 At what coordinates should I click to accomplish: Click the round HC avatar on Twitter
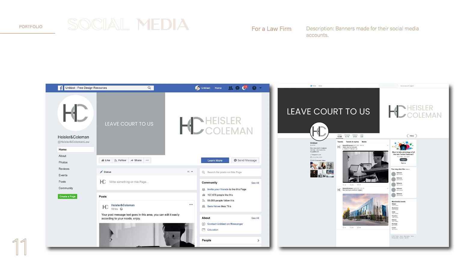click(319, 132)
